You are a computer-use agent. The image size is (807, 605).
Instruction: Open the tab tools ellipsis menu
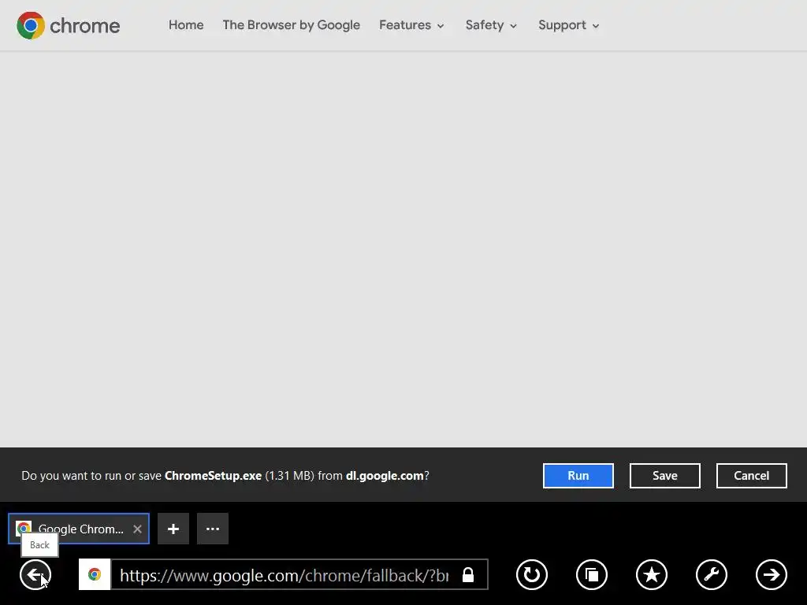pos(213,529)
